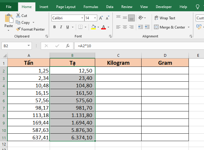The image size is (204, 150).
Task: Open the Page Layout tab
Action: (66, 7)
